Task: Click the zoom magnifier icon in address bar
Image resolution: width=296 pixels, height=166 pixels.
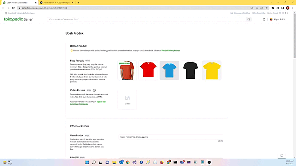Action: (x=257, y=8)
